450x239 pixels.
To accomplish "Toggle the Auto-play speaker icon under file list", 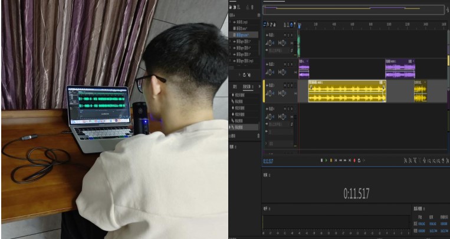I will click(x=249, y=75).
